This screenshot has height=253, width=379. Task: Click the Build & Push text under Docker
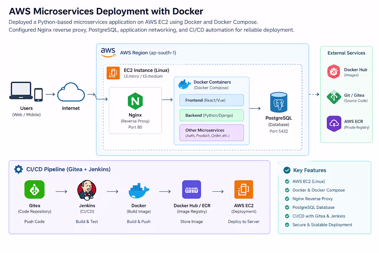139,222
